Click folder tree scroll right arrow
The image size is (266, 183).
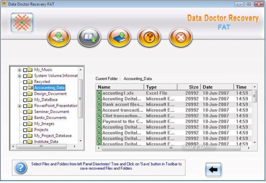click(x=75, y=146)
